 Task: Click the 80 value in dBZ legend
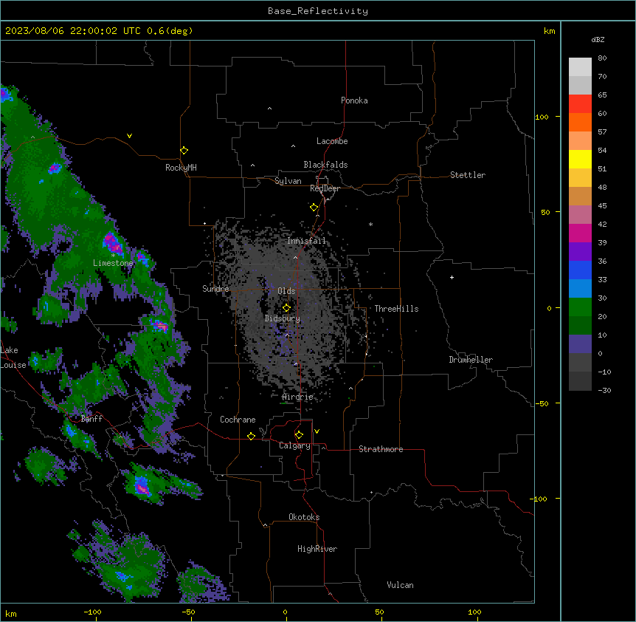(602, 58)
